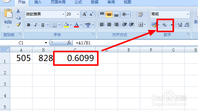Enable wrap text icon

click(140, 14)
